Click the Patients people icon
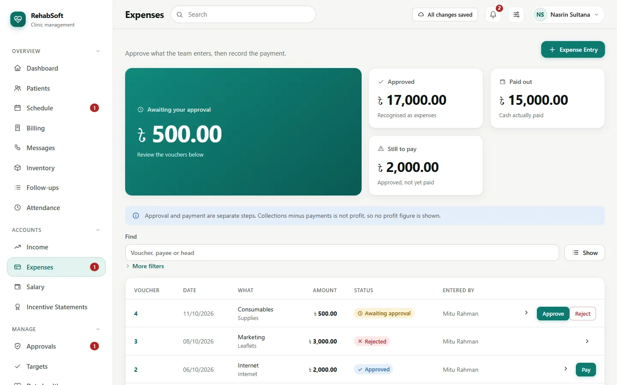This screenshot has width=617, height=385. (x=18, y=88)
